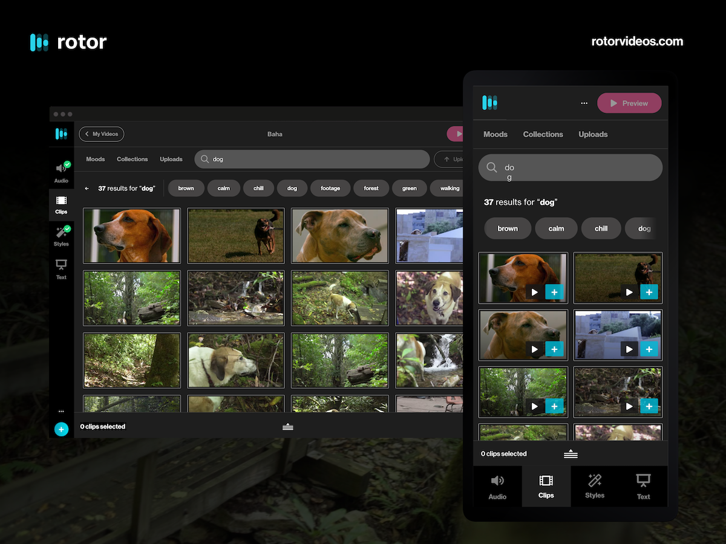Open the Audio panel in desktop sidebar
The image size is (726, 544).
[x=61, y=172]
